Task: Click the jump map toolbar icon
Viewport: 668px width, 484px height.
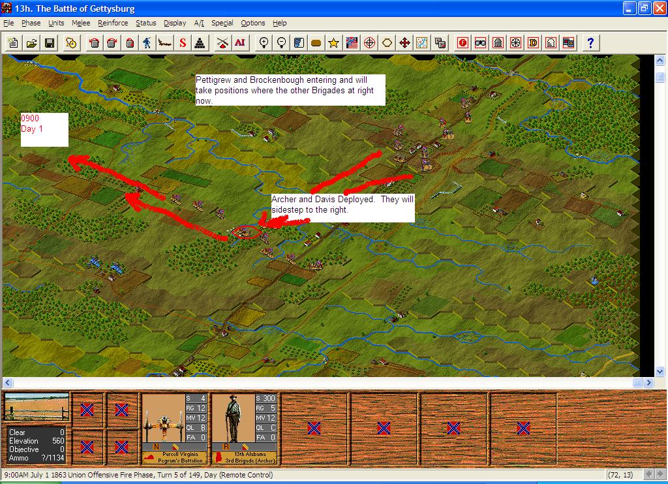Action: (422, 42)
